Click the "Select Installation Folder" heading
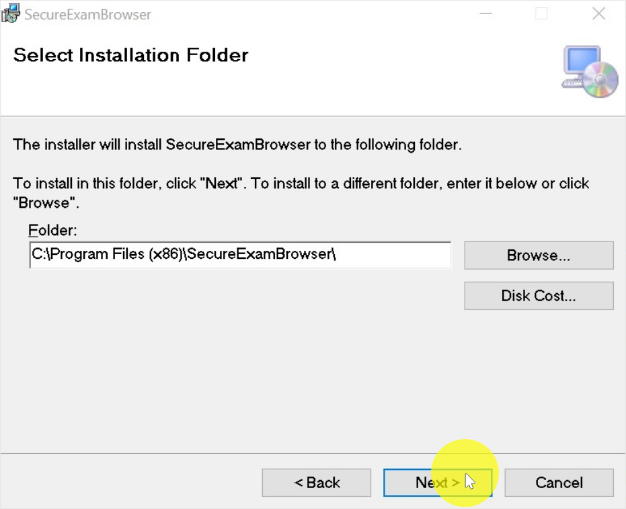 (130, 55)
